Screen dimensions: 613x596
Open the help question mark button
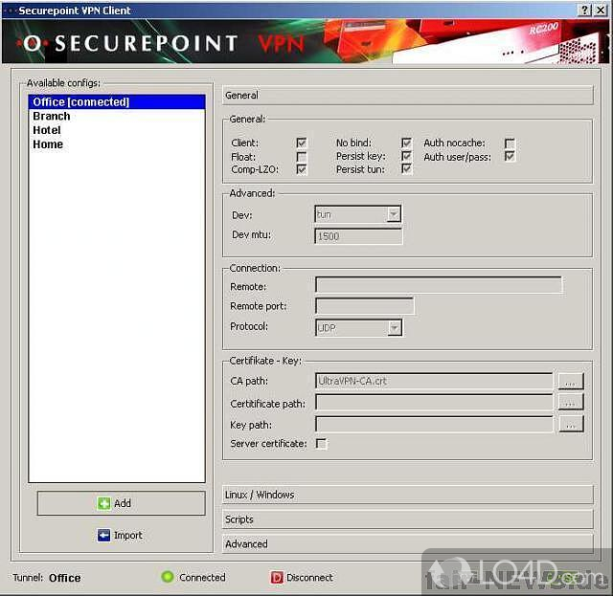pos(584,11)
